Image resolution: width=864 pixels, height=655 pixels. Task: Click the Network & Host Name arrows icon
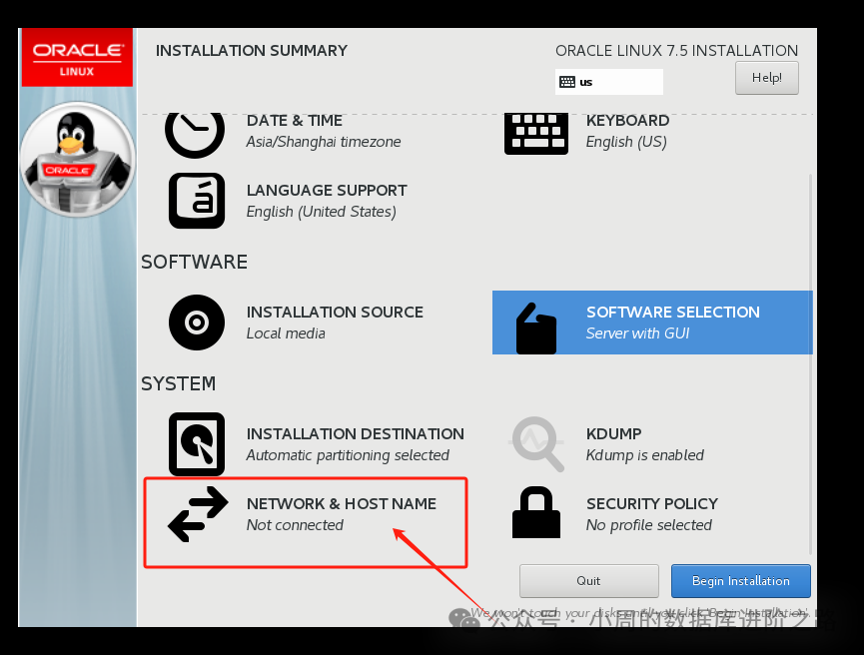pyautogui.click(x=198, y=514)
